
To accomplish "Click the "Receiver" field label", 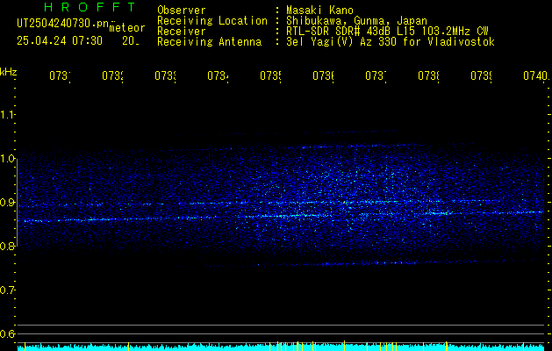I will click(x=182, y=32).
